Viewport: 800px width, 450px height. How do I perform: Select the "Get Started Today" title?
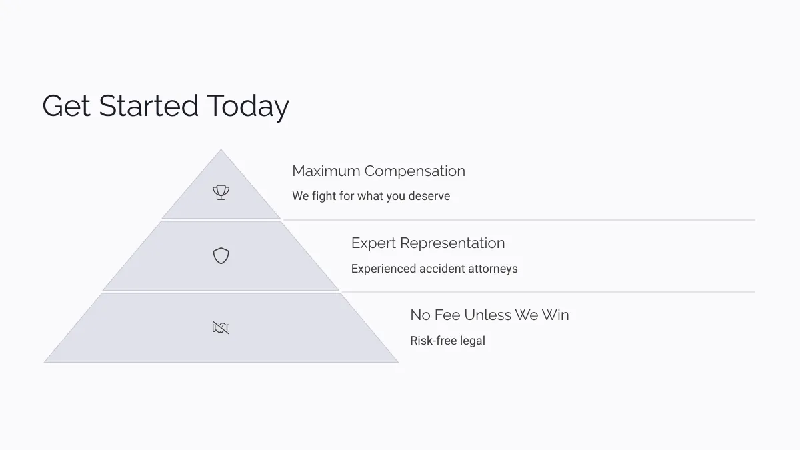coord(165,107)
